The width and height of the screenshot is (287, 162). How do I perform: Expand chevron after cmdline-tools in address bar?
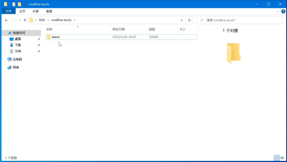pos(75,20)
